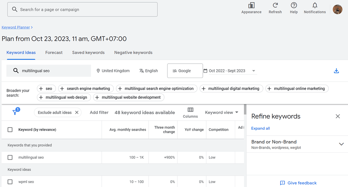The width and height of the screenshot is (348, 187).
Task: Click the Expand all link
Action: point(260,128)
